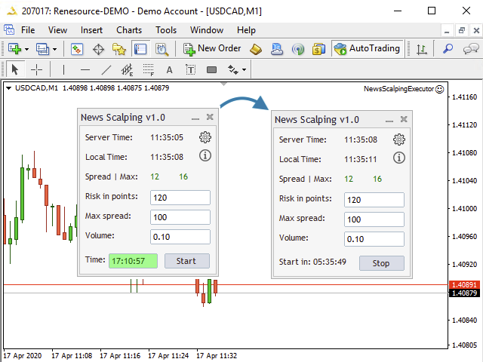Select the Fibonacci Retracement tool
483x362 pixels.
coord(149,70)
